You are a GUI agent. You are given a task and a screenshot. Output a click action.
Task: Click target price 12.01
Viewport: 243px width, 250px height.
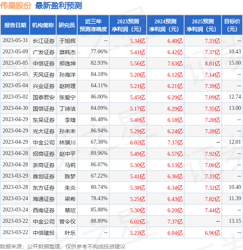[235, 142]
